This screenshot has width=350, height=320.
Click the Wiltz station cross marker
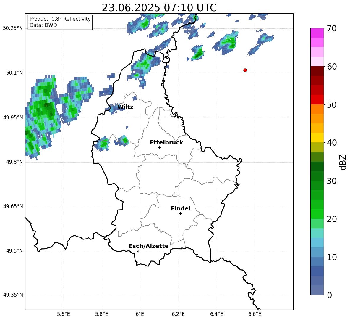[127, 112]
